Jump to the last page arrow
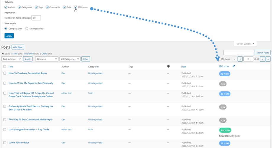The width and height of the screenshot is (272, 148). pyautogui.click(x=268, y=59)
